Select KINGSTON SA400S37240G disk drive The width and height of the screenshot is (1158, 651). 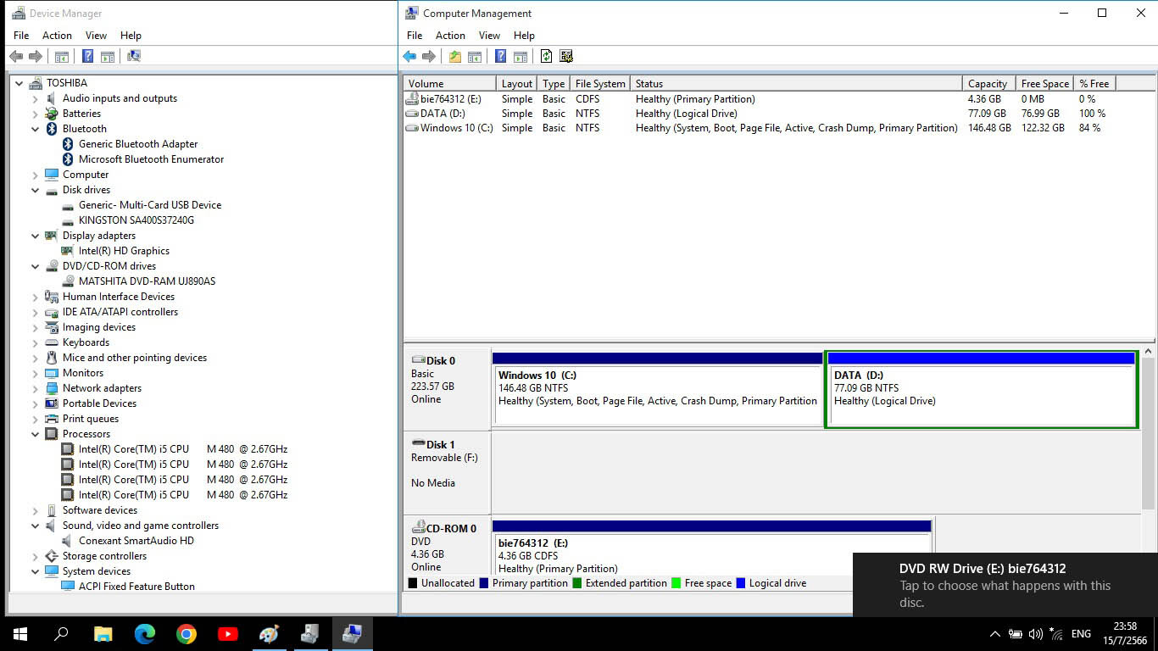[136, 220]
